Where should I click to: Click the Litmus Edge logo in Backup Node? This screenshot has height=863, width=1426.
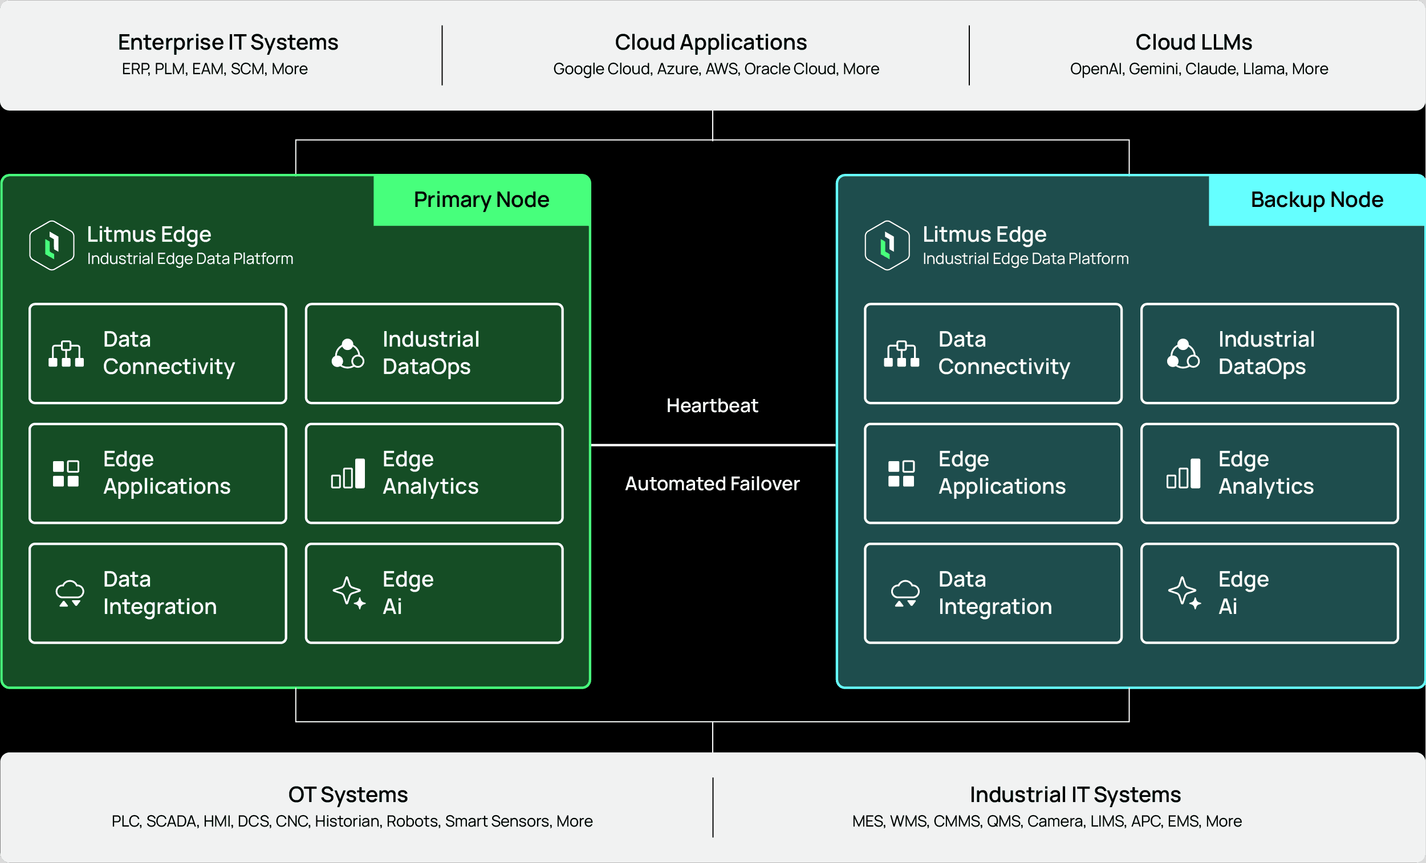click(x=887, y=245)
